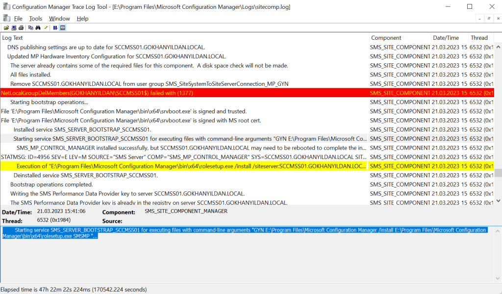The image size is (502, 294).
Task: Select the 'Starting bootstrap operations...' row
Action: (247, 102)
